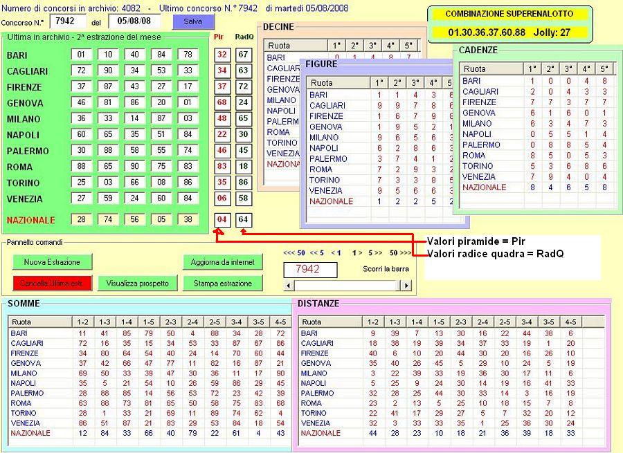
Task: Click the Concorso N° input field
Action: pos(68,21)
